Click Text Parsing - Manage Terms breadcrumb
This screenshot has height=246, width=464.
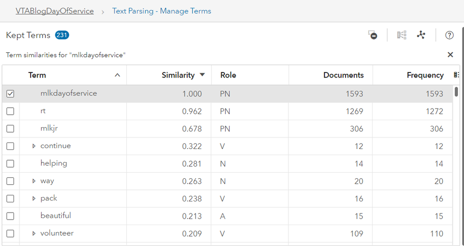tap(162, 11)
